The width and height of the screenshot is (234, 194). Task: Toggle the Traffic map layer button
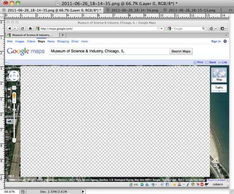point(219,88)
